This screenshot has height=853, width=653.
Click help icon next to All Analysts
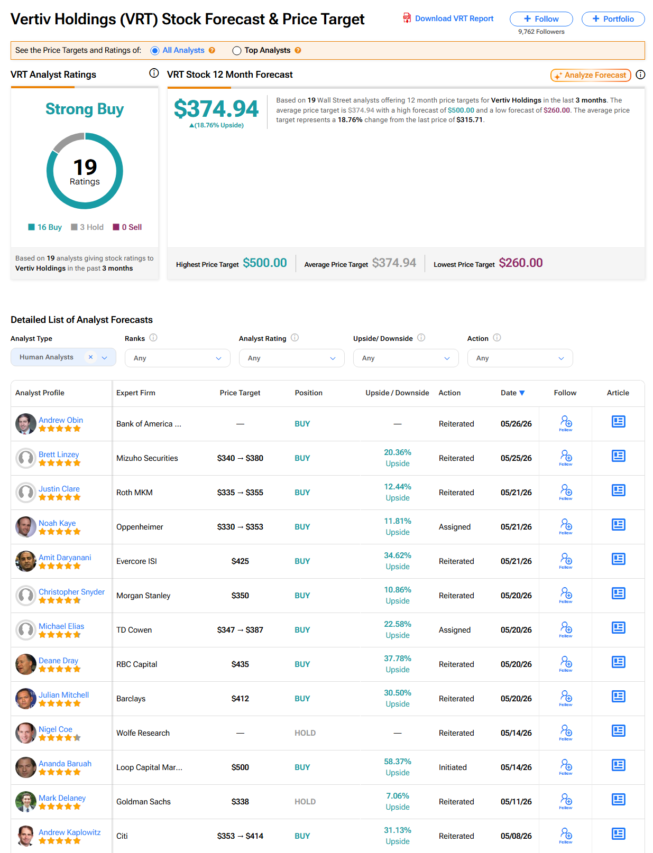pyautogui.click(x=212, y=50)
